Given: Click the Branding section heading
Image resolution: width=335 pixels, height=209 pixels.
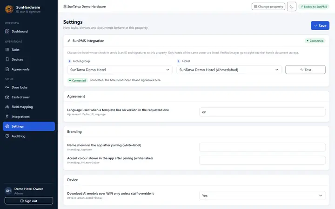Looking at the screenshot, I should (x=74, y=131).
